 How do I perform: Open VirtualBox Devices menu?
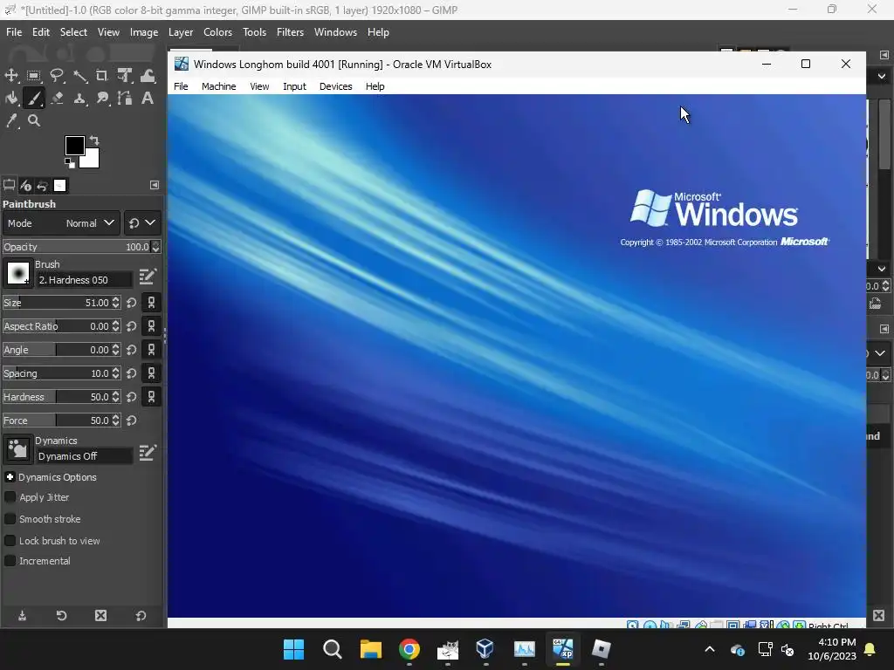click(x=336, y=86)
